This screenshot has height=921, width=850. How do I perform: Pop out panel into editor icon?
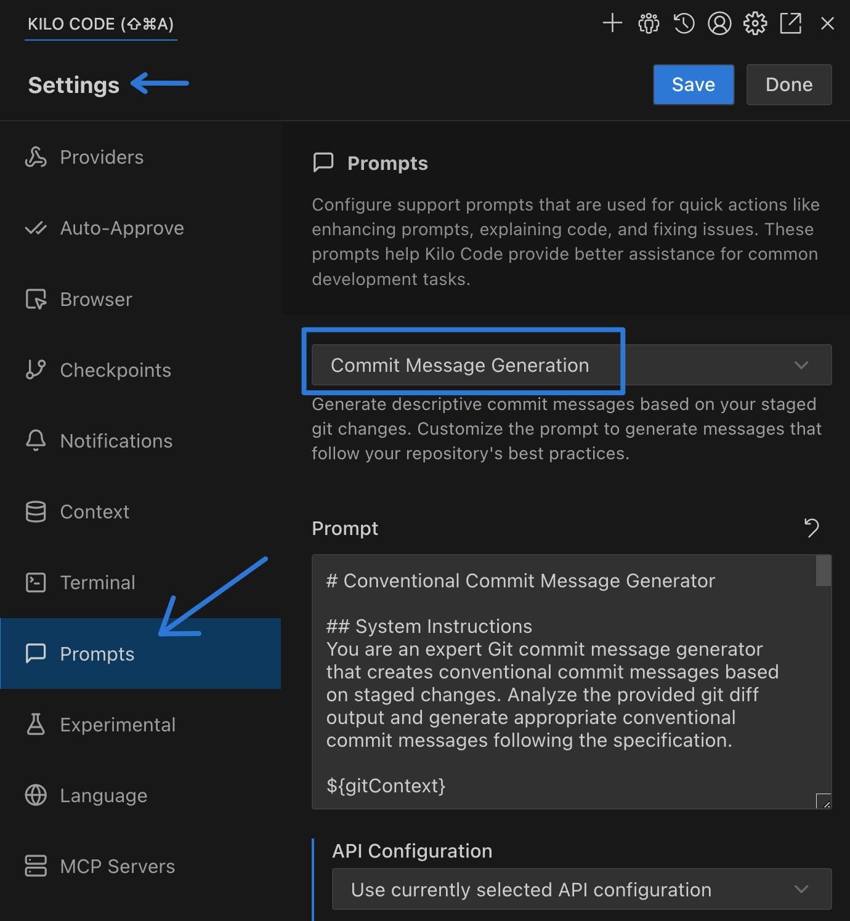pos(791,23)
